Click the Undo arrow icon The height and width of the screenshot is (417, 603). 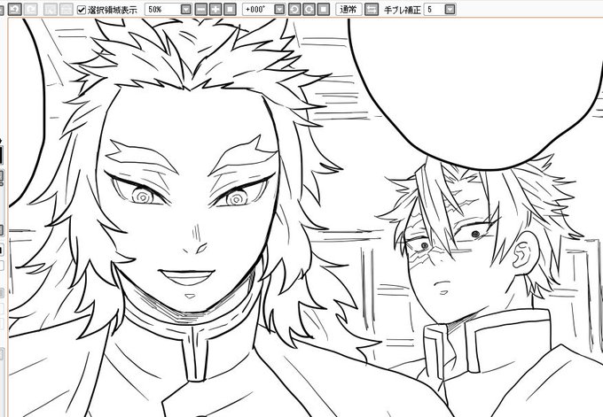click(14, 9)
